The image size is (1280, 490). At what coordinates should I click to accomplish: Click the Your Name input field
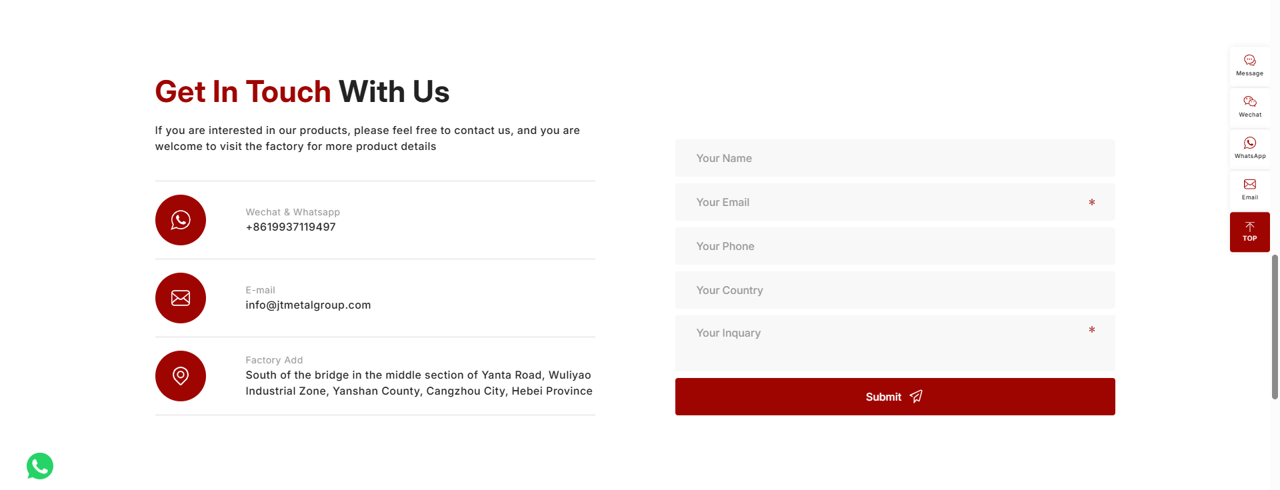click(895, 158)
